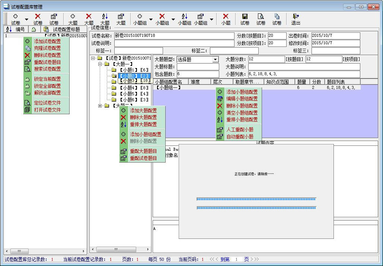Click the magnifier search 试卷 toolbar icon

261,16
